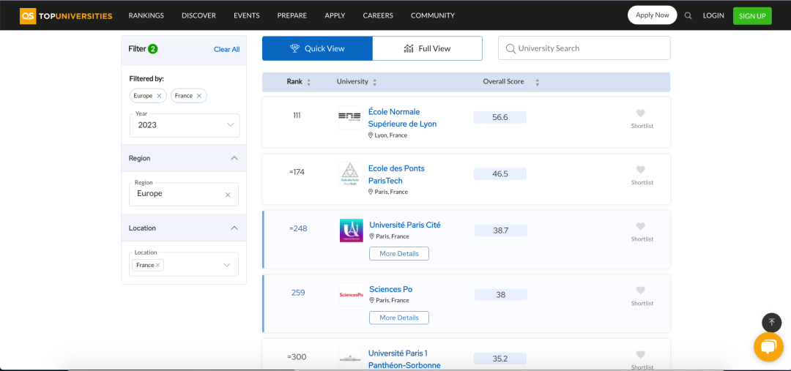Click the search magnifier in the top bar
The height and width of the screenshot is (371, 791).
tap(688, 15)
